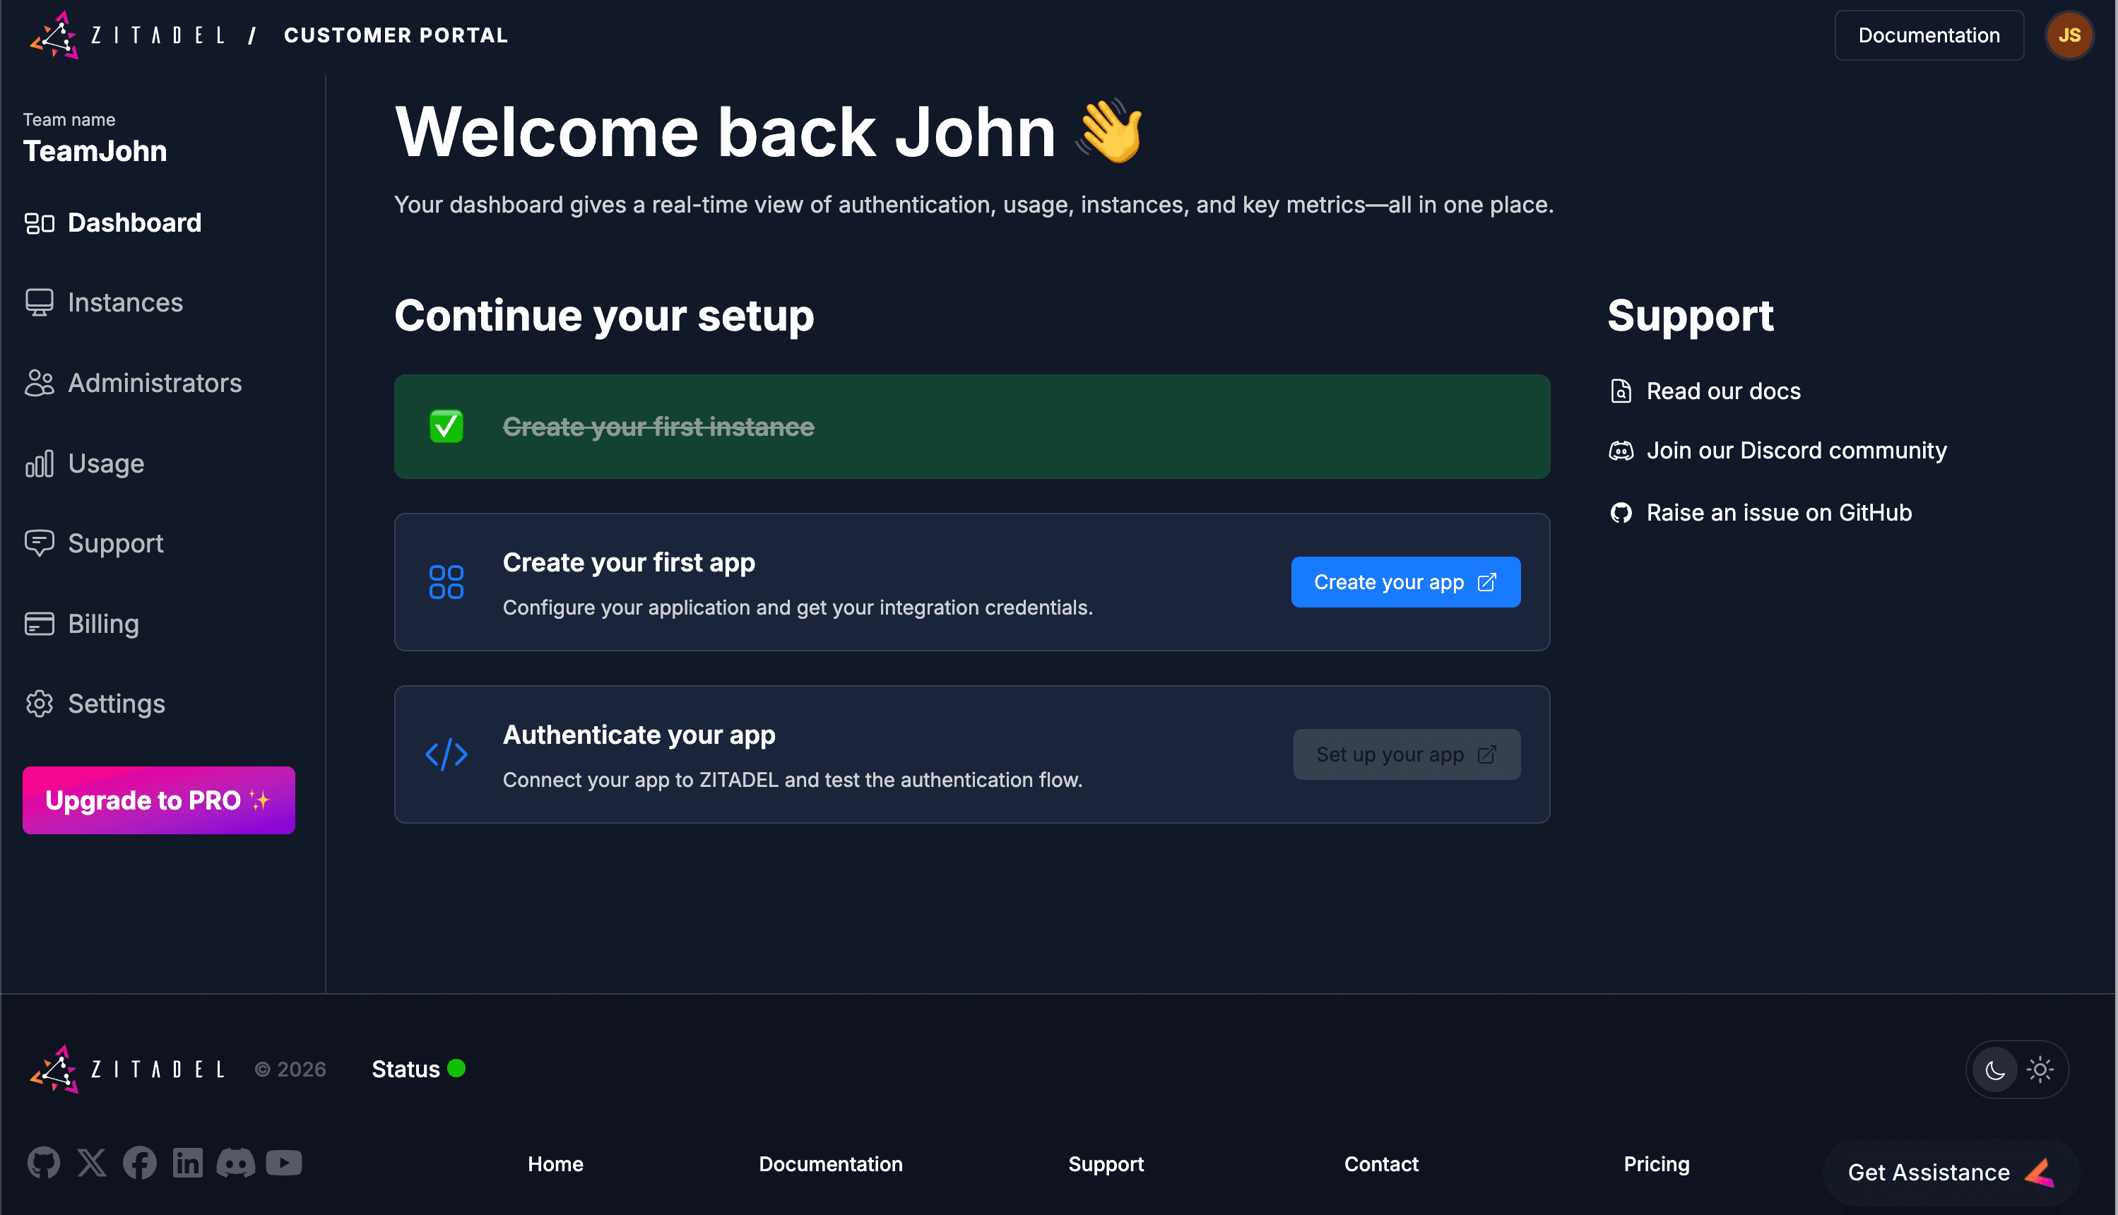Viewport: 2118px width, 1215px height.
Task: Go to Billing in sidebar
Action: (x=103, y=623)
